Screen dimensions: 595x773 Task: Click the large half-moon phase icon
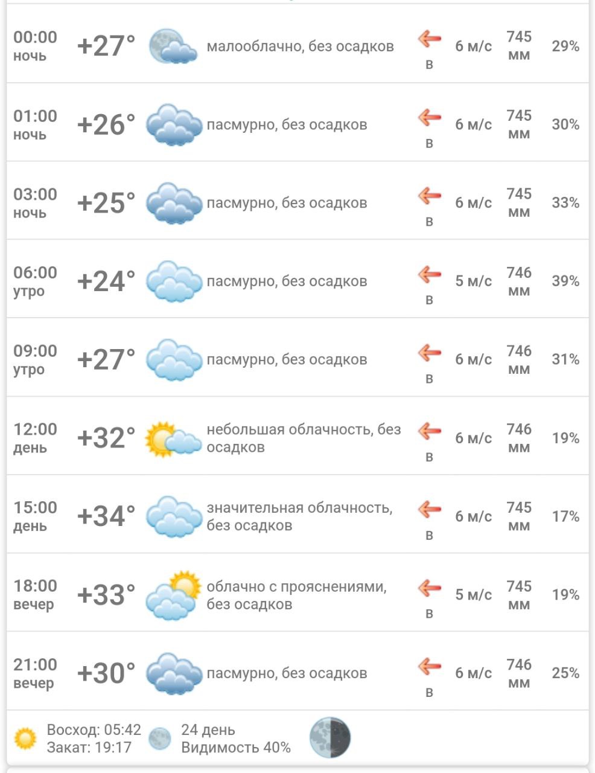click(x=329, y=738)
